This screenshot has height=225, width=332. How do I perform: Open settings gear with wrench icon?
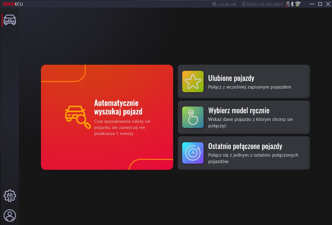10,196
